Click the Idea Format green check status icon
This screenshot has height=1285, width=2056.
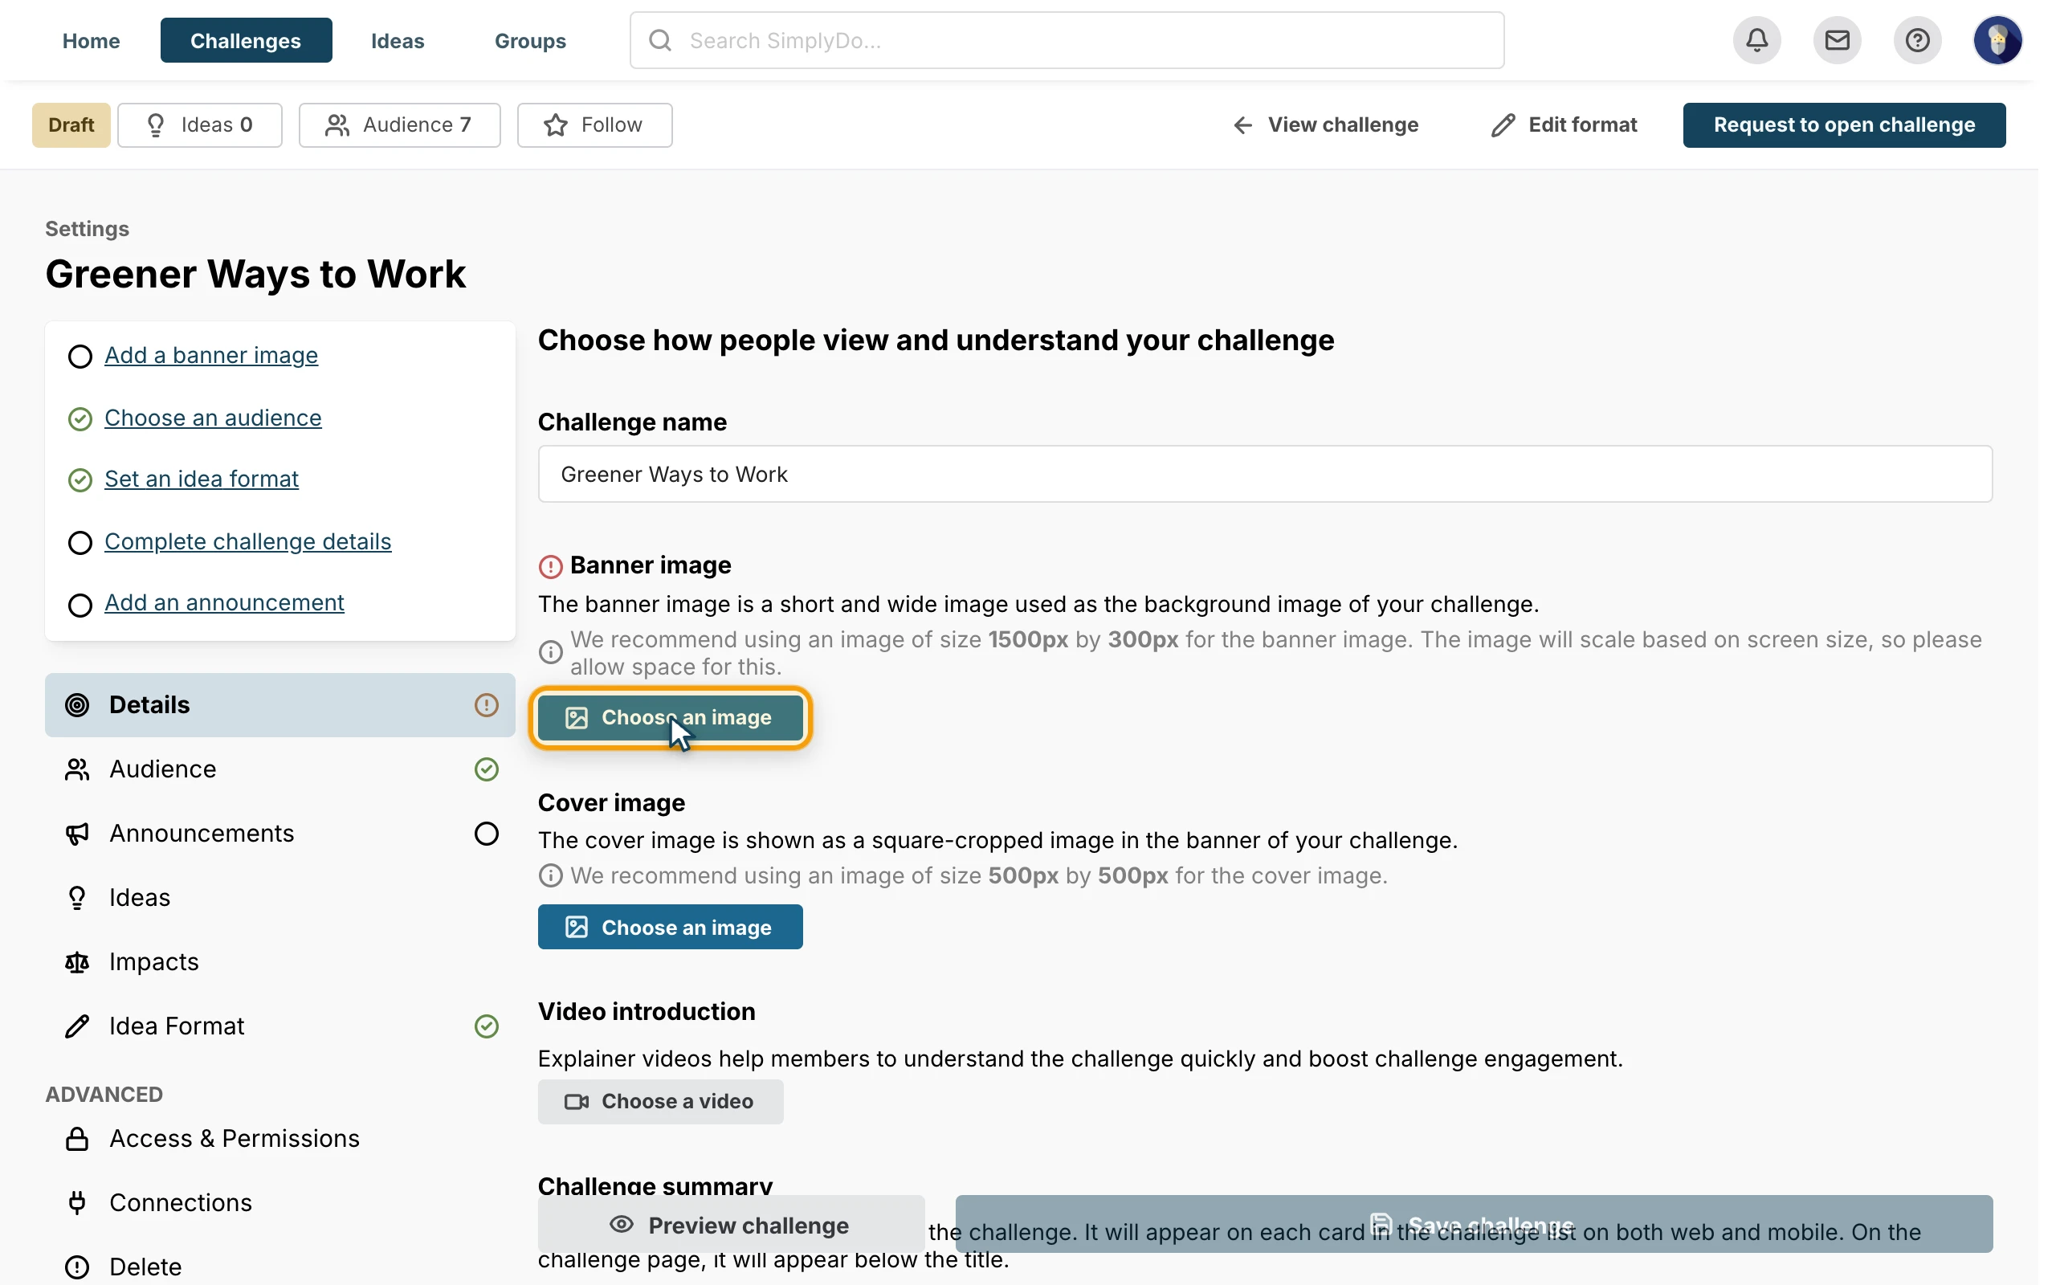click(486, 1026)
